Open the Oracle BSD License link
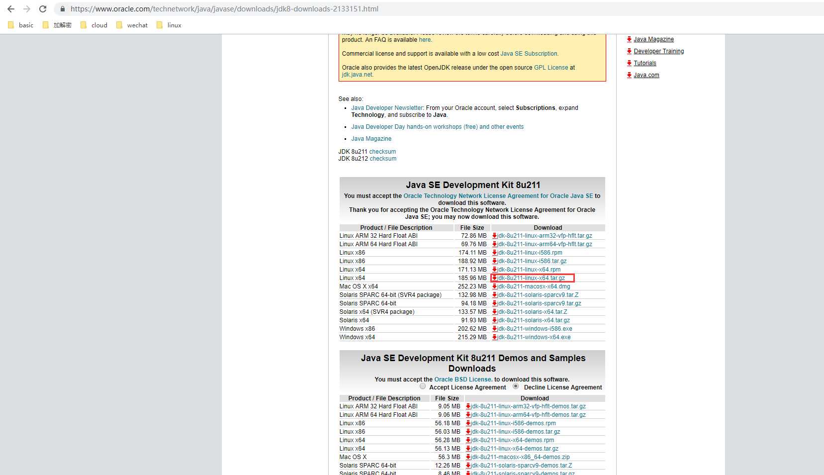Screen dimensions: 824x475 pos(463,380)
